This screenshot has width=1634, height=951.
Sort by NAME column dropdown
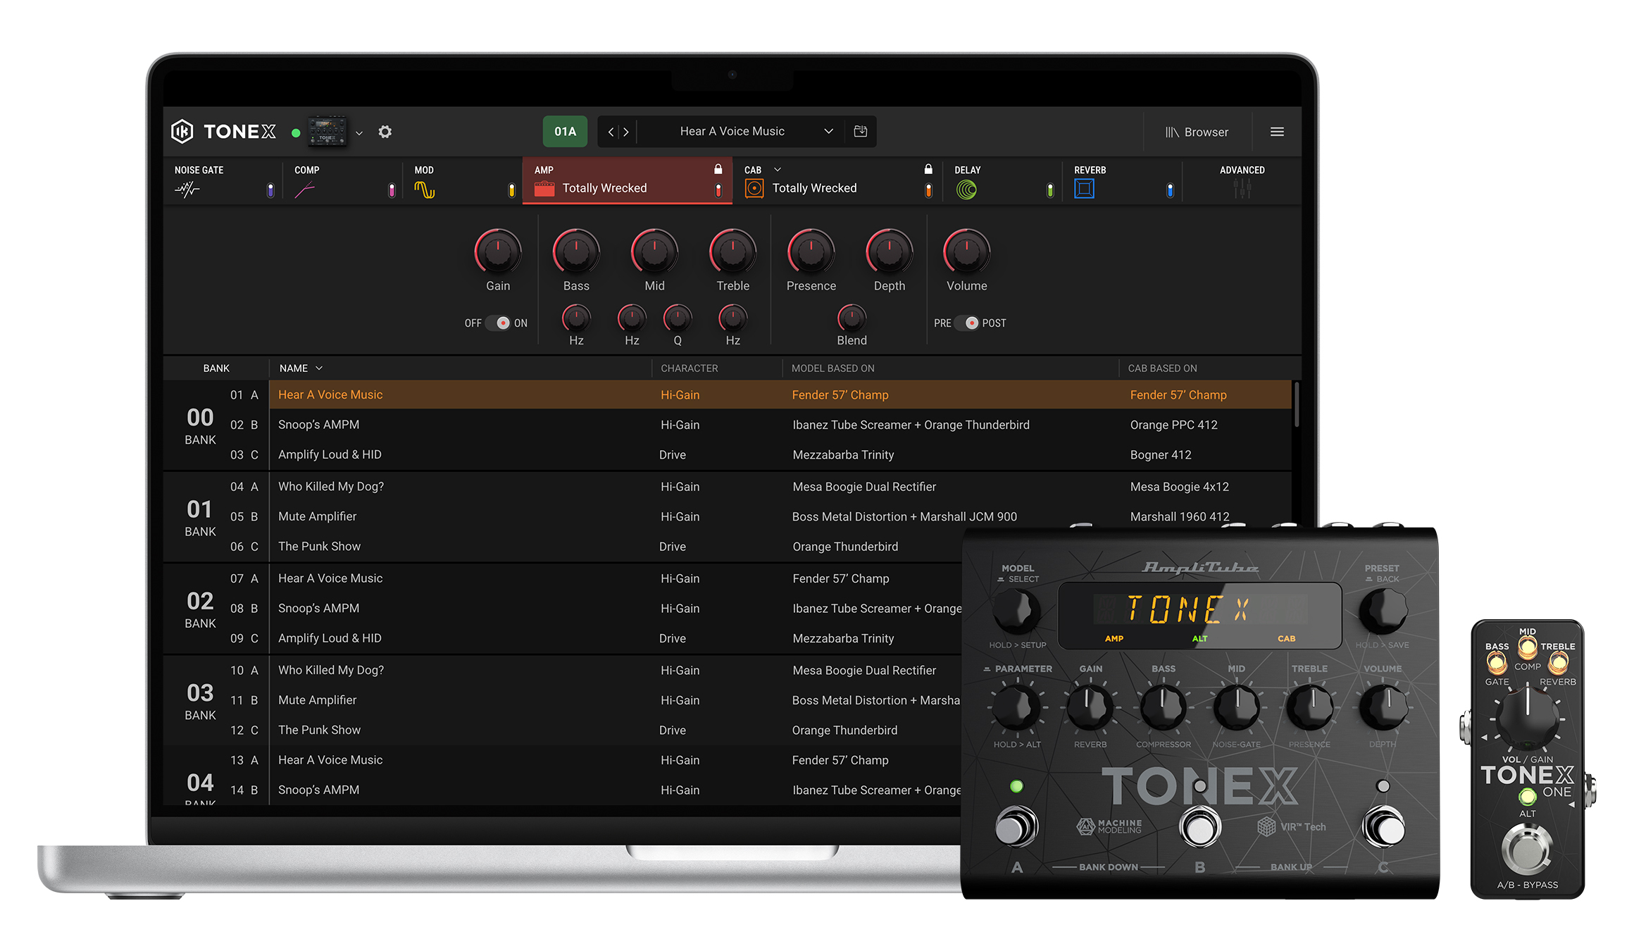pyautogui.click(x=301, y=368)
